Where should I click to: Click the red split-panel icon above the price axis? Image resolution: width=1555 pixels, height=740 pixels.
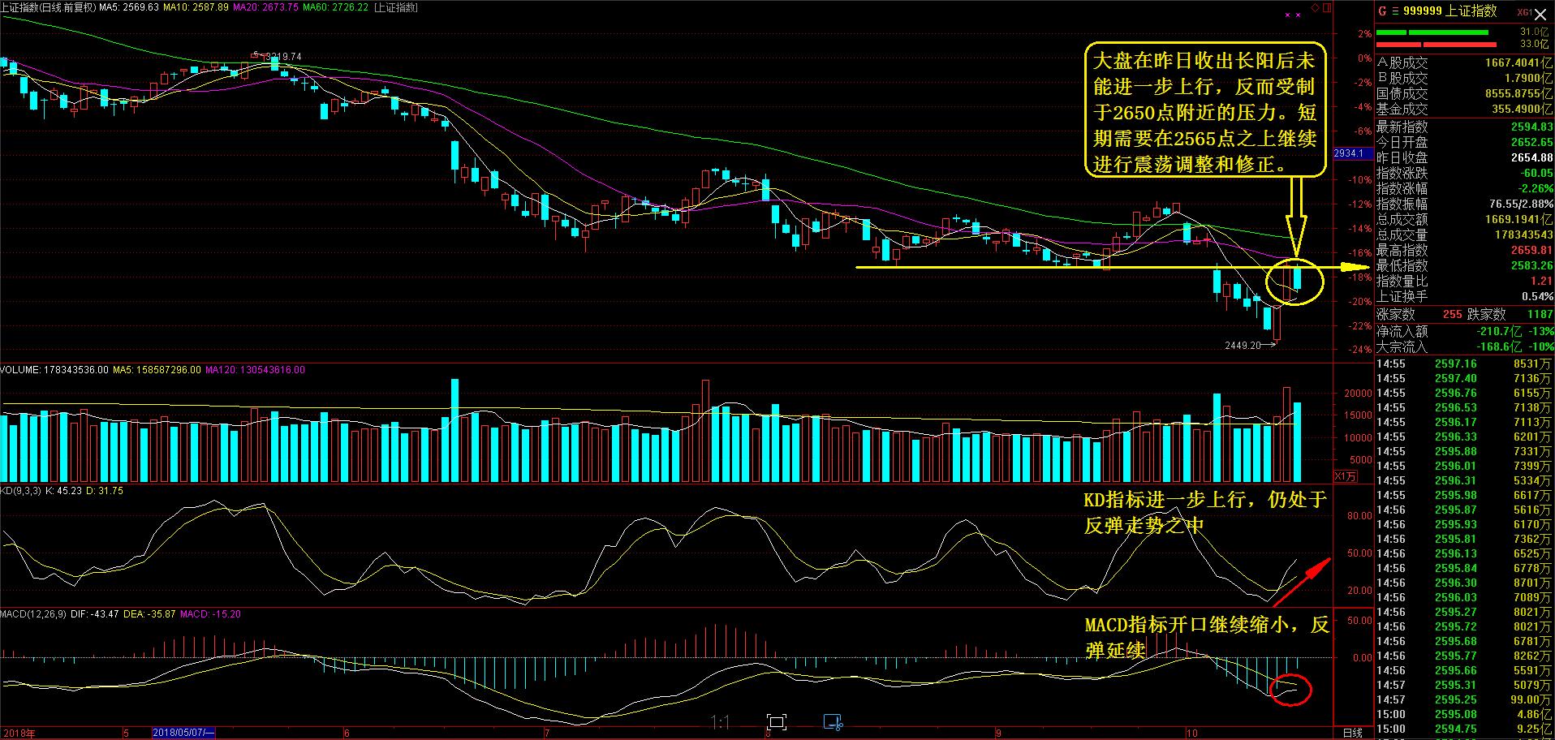point(1326,9)
